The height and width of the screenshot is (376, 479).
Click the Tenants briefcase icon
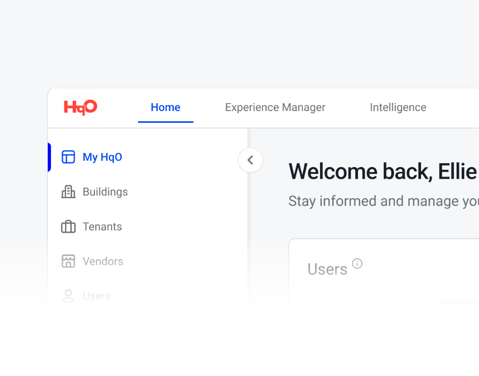[x=68, y=226]
